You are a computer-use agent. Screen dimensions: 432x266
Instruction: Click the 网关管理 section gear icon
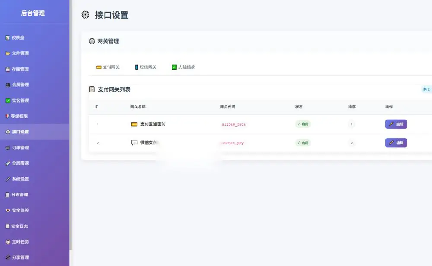(92, 41)
